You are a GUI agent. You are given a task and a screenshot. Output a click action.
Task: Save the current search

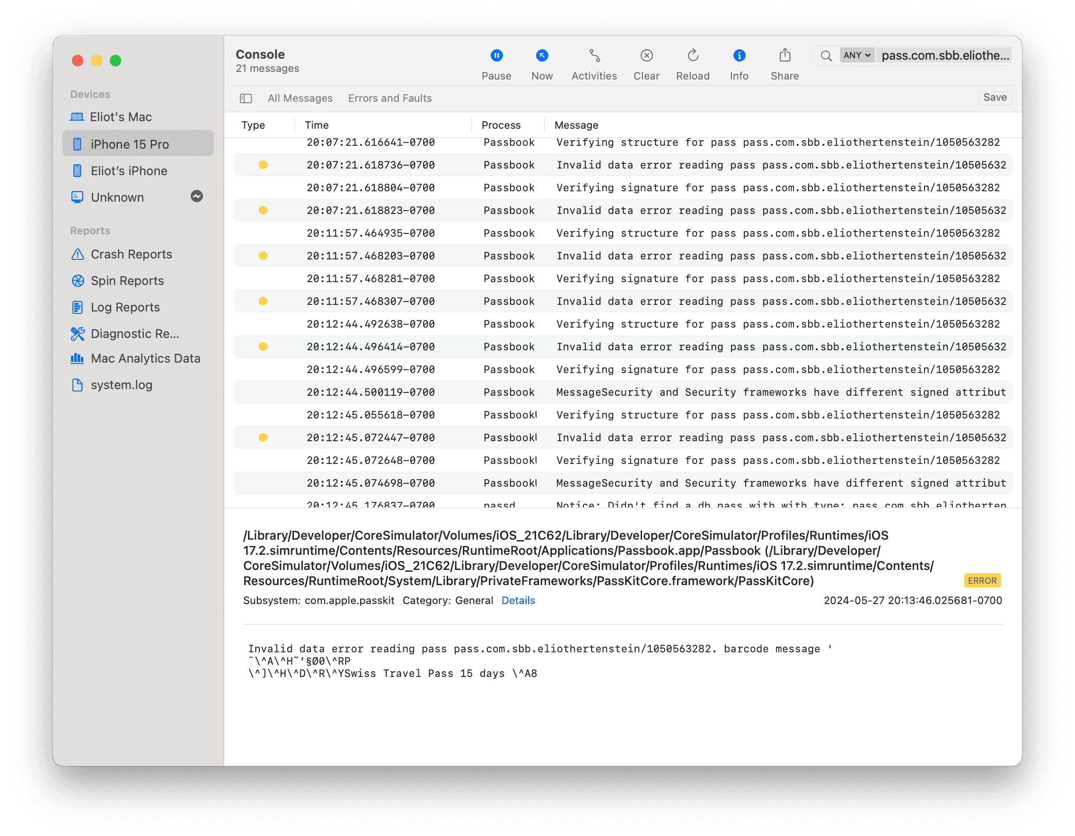click(995, 98)
